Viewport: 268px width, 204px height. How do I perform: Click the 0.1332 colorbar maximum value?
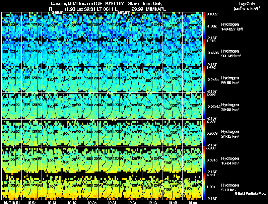tap(212, 14)
